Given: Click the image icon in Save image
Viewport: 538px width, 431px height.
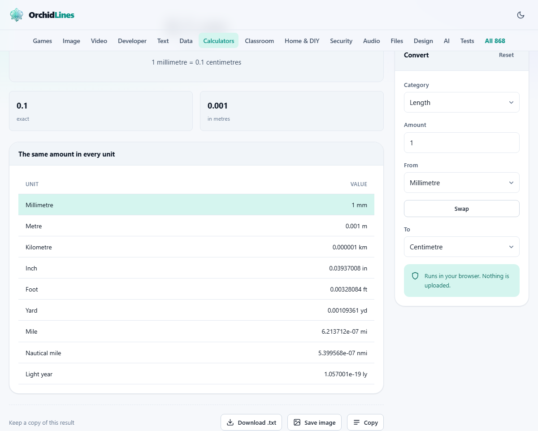Looking at the screenshot, I should 297,422.
